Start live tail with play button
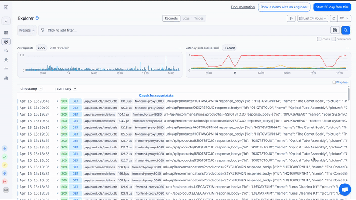The width and height of the screenshot is (356, 200). [291, 18]
